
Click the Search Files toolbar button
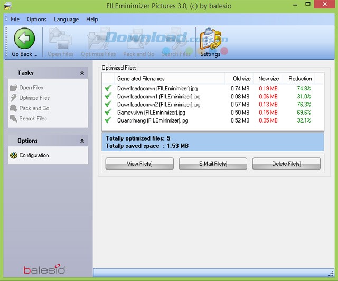point(176,42)
